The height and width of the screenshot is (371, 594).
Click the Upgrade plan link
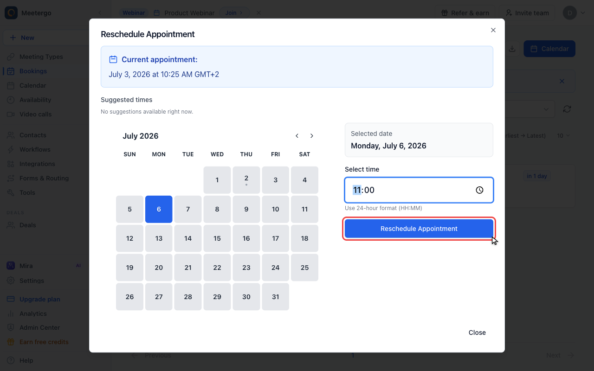(39, 299)
